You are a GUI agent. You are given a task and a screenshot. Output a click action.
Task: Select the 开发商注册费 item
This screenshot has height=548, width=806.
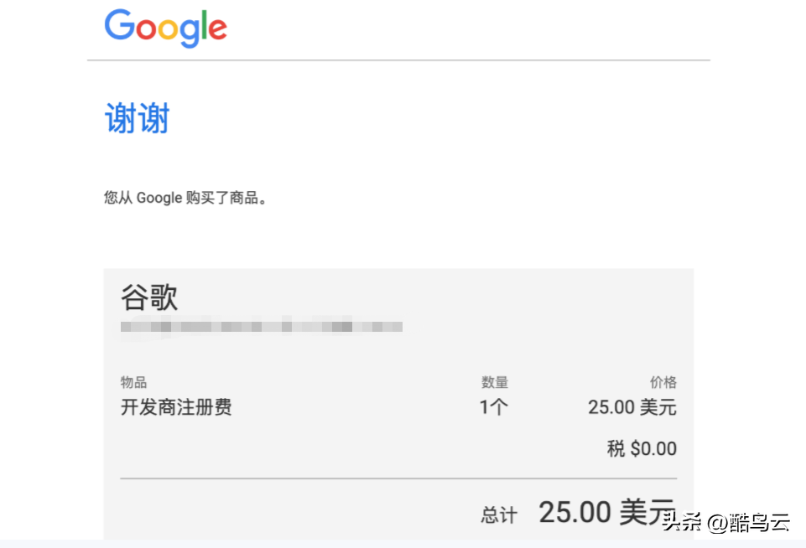click(176, 408)
